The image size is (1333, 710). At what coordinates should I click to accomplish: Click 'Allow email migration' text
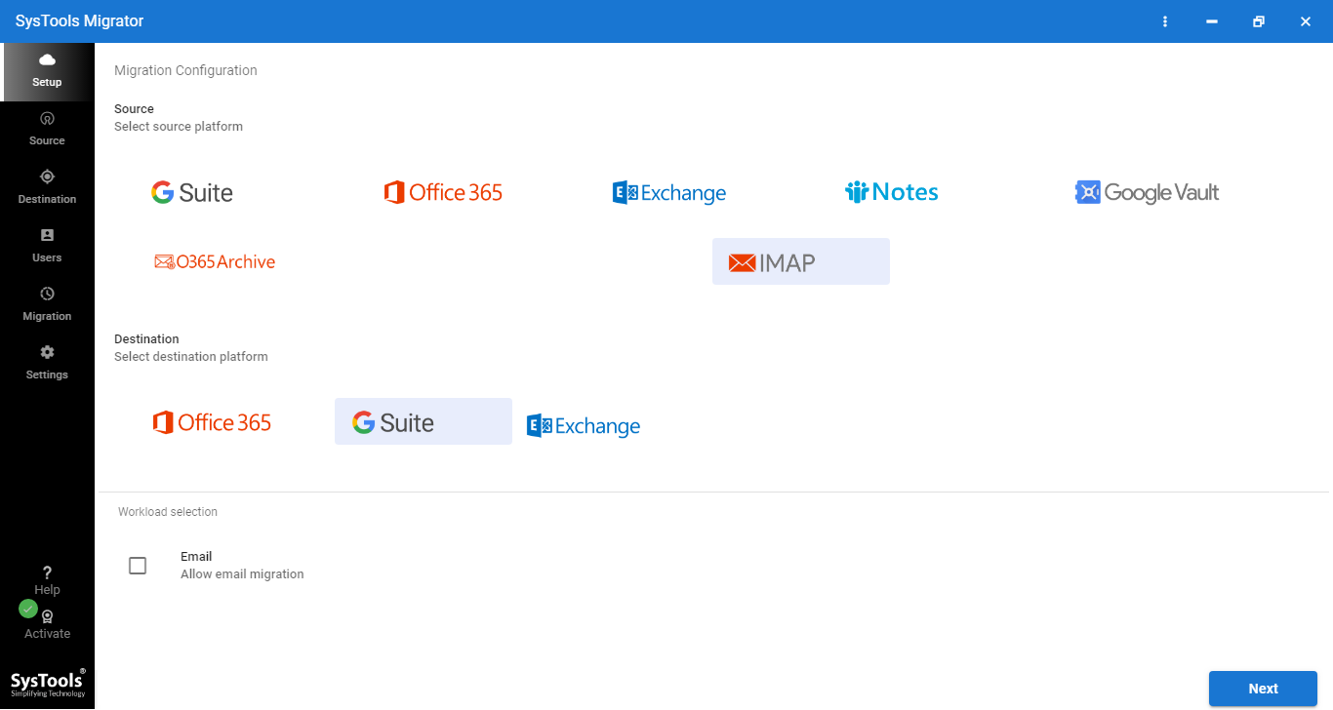(242, 574)
